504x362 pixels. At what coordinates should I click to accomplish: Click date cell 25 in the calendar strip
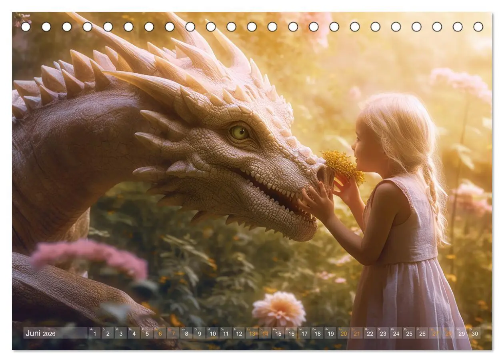(409, 333)
